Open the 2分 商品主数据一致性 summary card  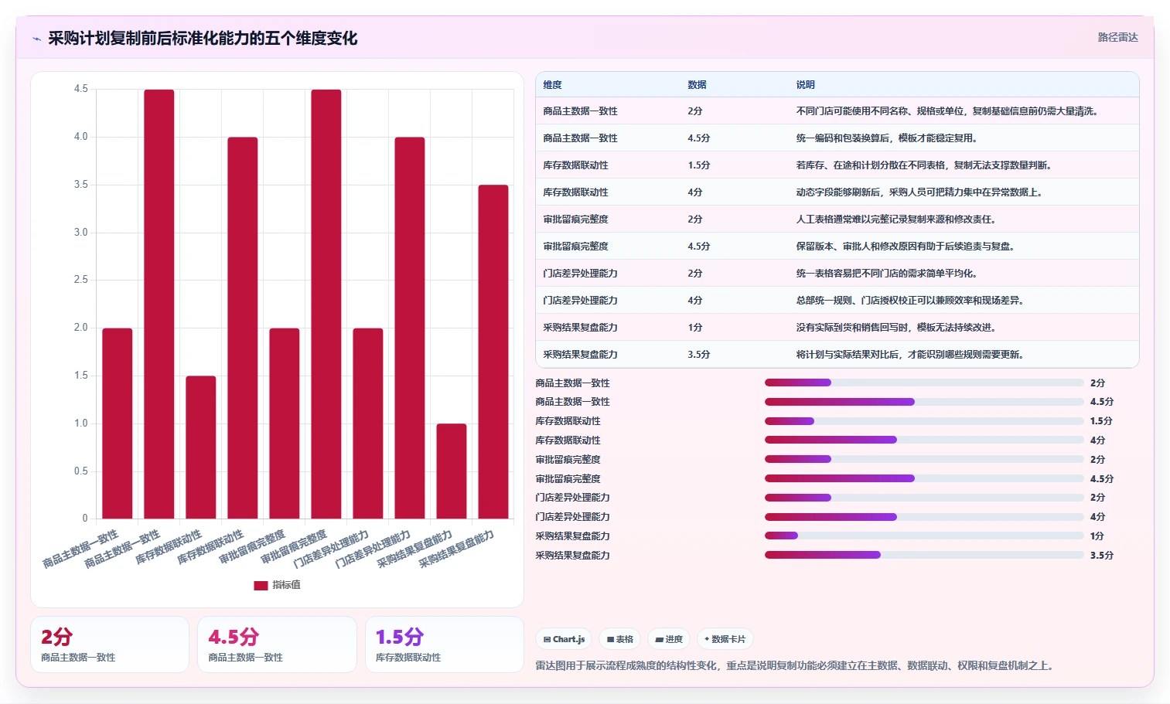(x=110, y=644)
